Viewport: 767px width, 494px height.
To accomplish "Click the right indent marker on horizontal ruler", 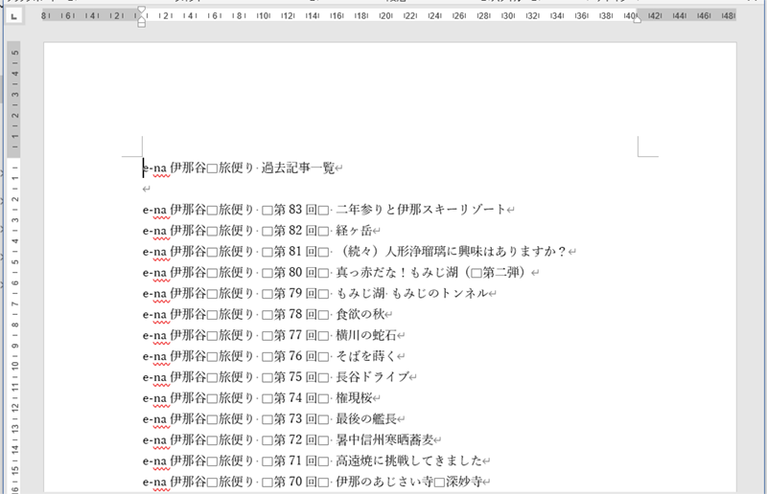I will (639, 17).
